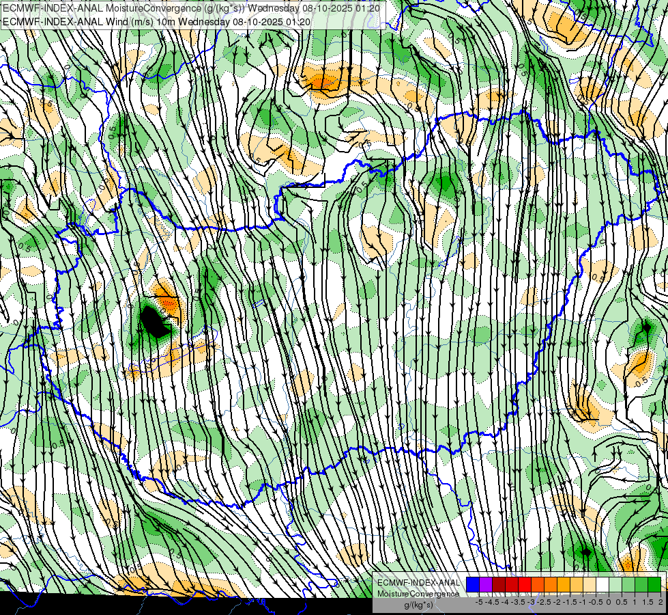The image size is (668, 615).
Task: Click the legend unit 'g/(kg*s)'
Action: pos(418,605)
